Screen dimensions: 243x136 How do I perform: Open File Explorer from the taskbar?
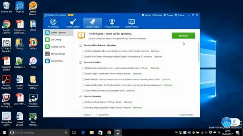(92, 133)
